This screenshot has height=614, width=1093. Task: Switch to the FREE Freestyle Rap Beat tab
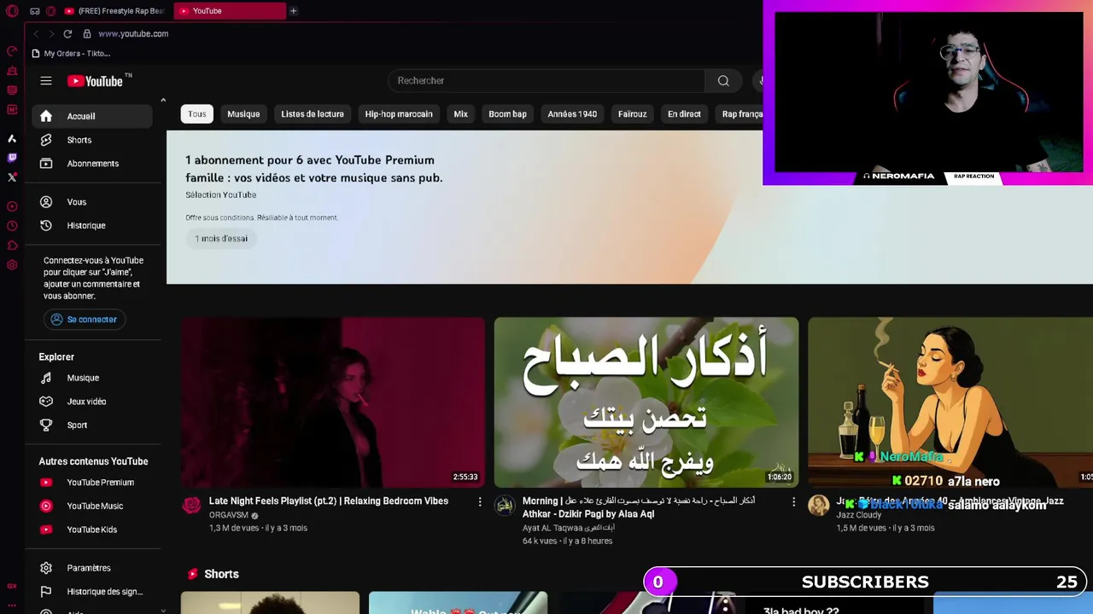(x=115, y=11)
